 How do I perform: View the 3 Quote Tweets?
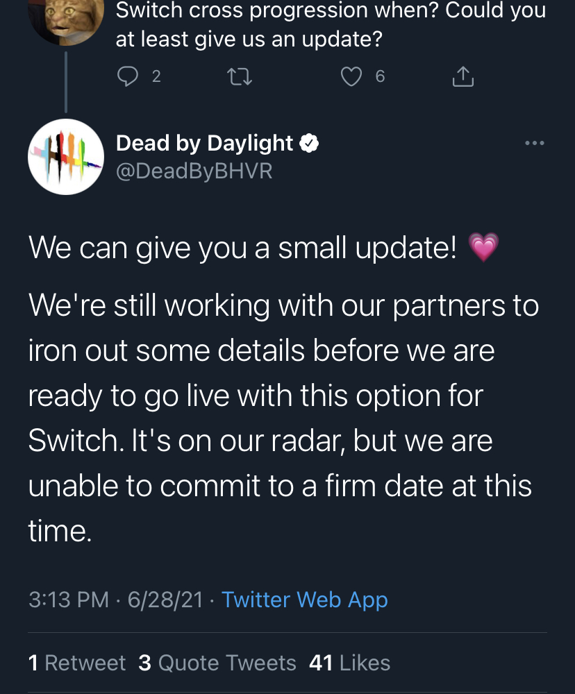coord(217,663)
